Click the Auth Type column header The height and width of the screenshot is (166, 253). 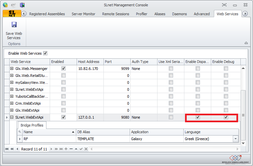pyautogui.click(x=144, y=62)
